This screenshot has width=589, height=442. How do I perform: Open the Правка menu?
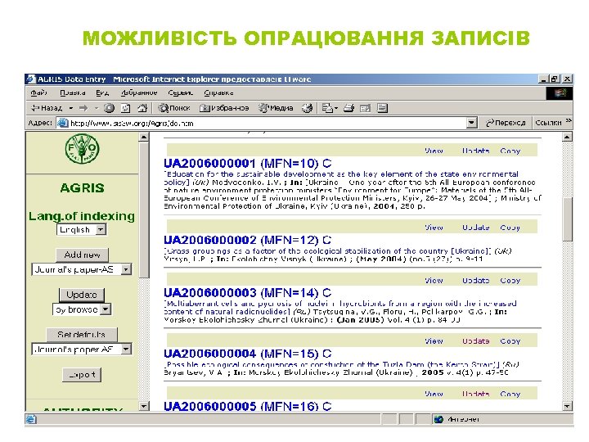[x=73, y=92]
